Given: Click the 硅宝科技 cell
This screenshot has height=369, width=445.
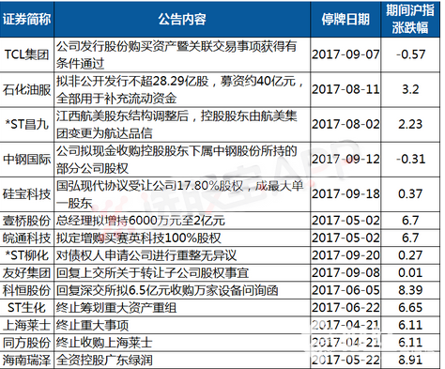Looking at the screenshot, I should point(26,194).
